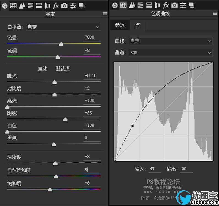The image size is (219, 206).
Task: Expand the 白平衡 white balance dropdown
Action: coord(63,27)
